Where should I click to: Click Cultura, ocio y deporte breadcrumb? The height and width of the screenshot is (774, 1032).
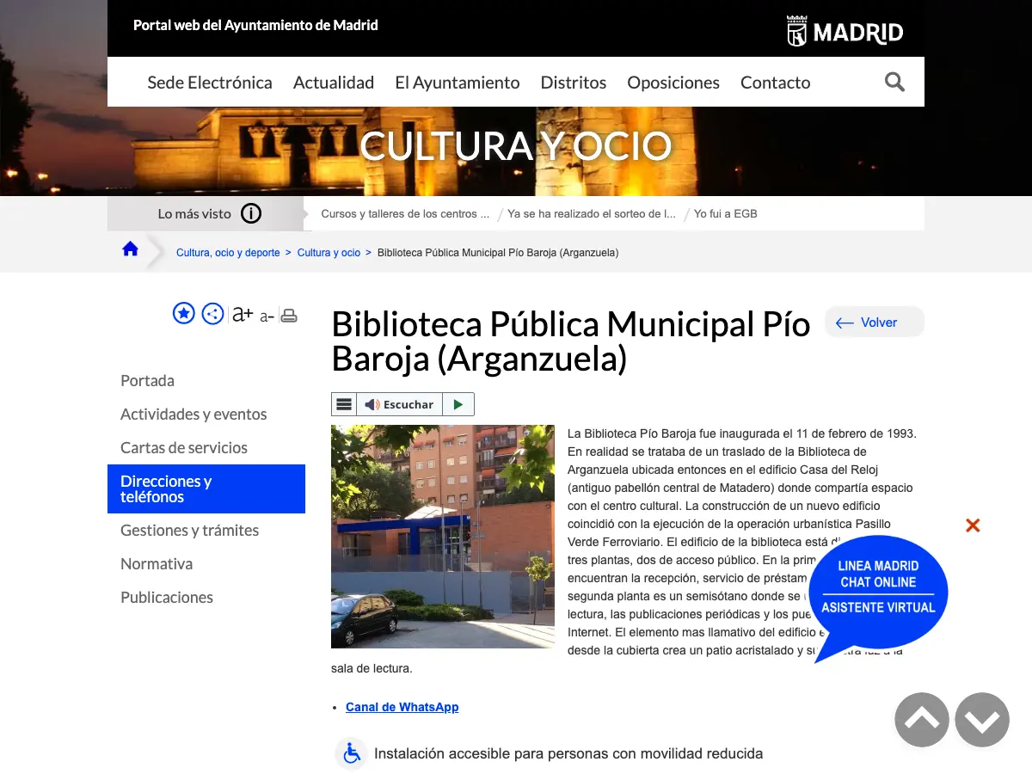coord(228,253)
